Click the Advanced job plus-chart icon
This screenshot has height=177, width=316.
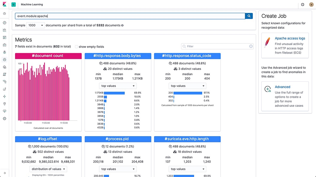tap(268, 89)
